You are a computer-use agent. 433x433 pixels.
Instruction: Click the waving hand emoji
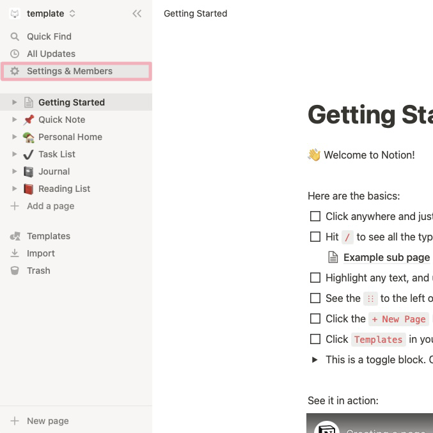[x=314, y=155]
